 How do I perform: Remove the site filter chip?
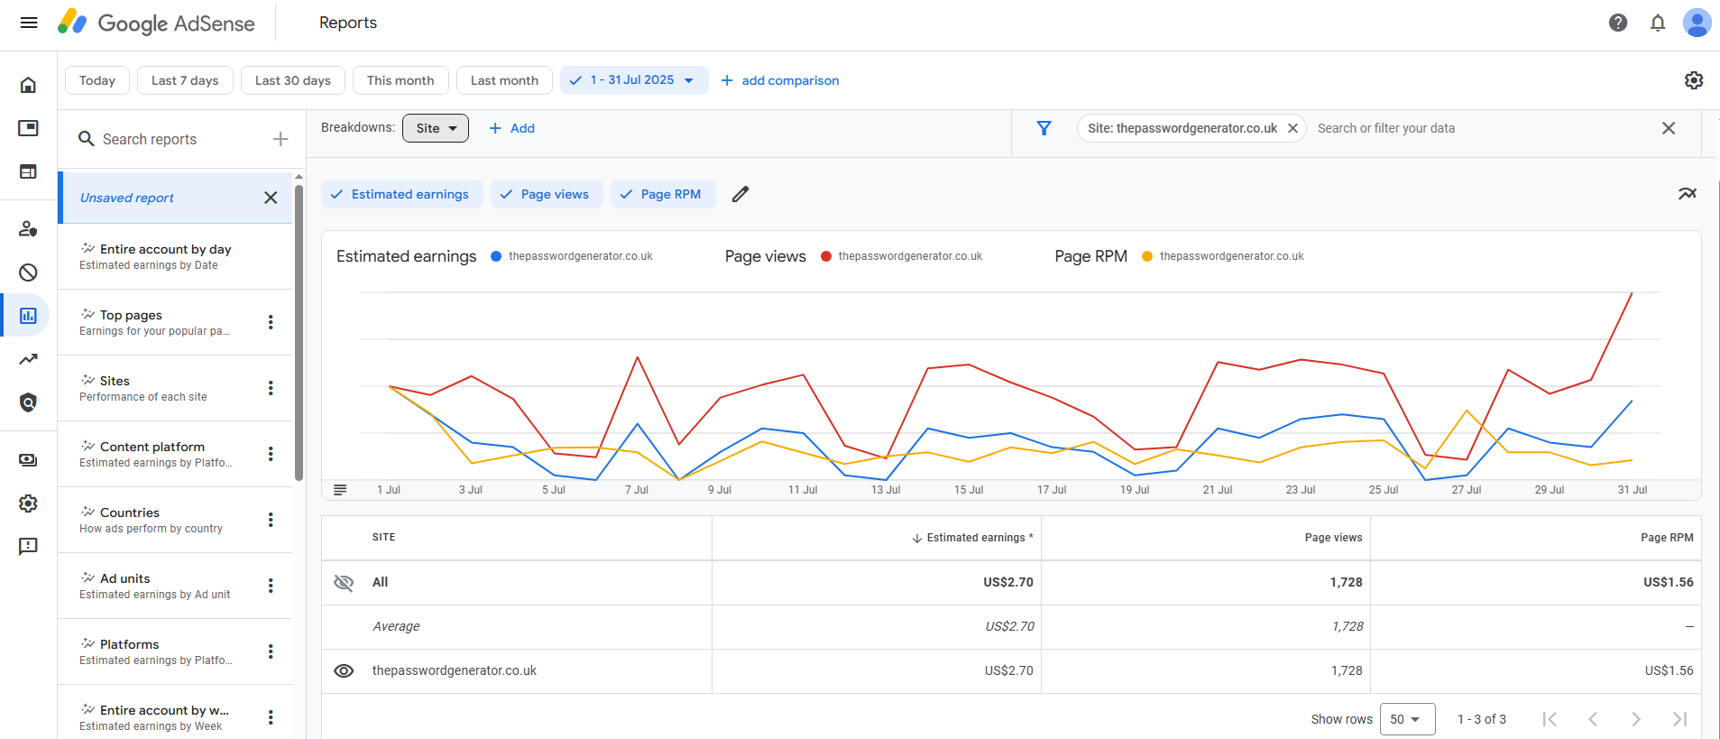1292,128
